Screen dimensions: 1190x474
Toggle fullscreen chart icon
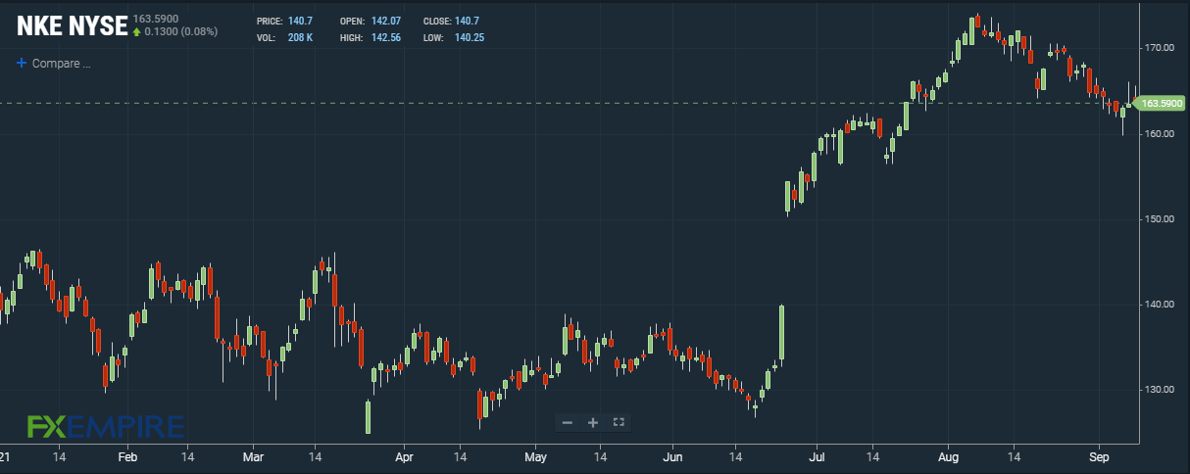click(619, 422)
